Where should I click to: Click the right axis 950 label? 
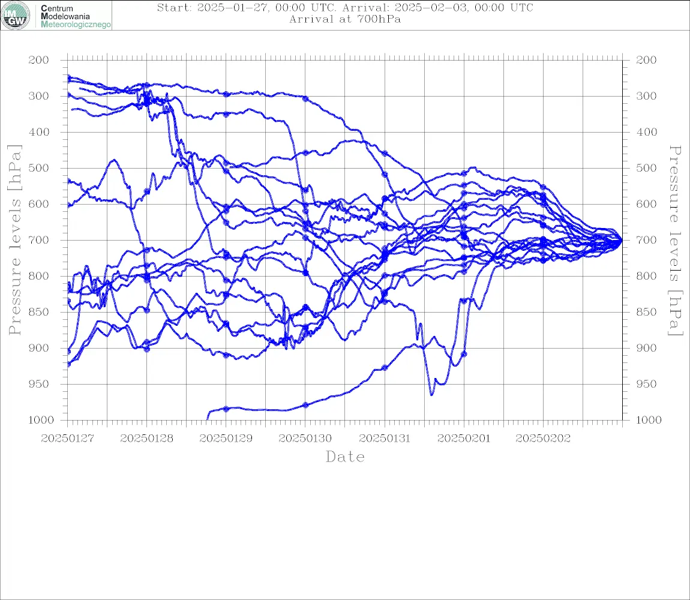[646, 384]
